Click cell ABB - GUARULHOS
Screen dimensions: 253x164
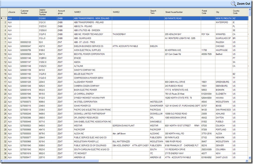tap(93, 38)
